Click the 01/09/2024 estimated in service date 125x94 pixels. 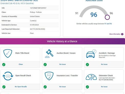point(34,25)
